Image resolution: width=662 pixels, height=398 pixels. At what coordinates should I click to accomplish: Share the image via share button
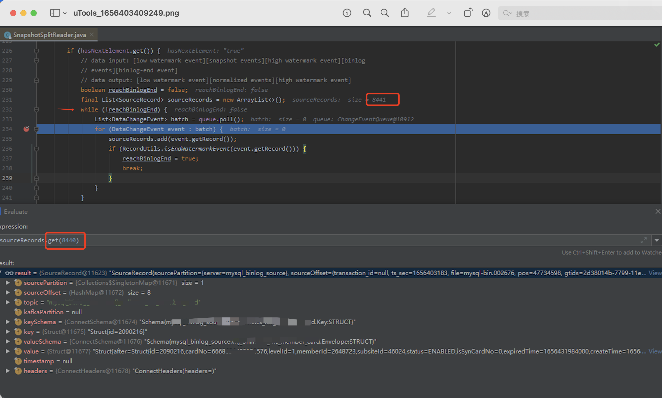tap(405, 13)
